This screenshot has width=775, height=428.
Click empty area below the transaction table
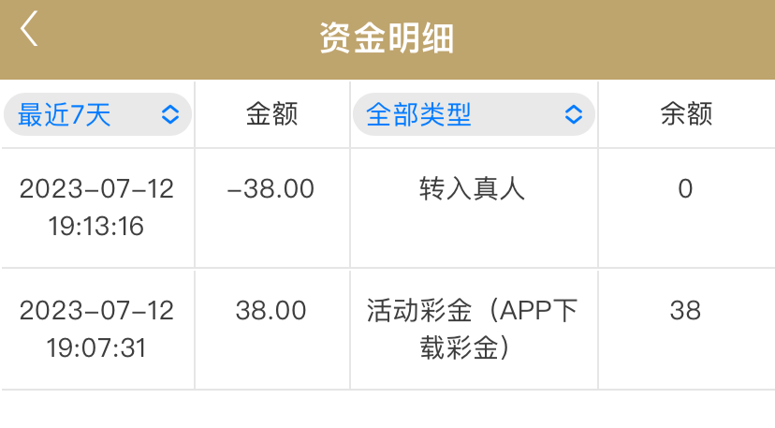(387, 410)
